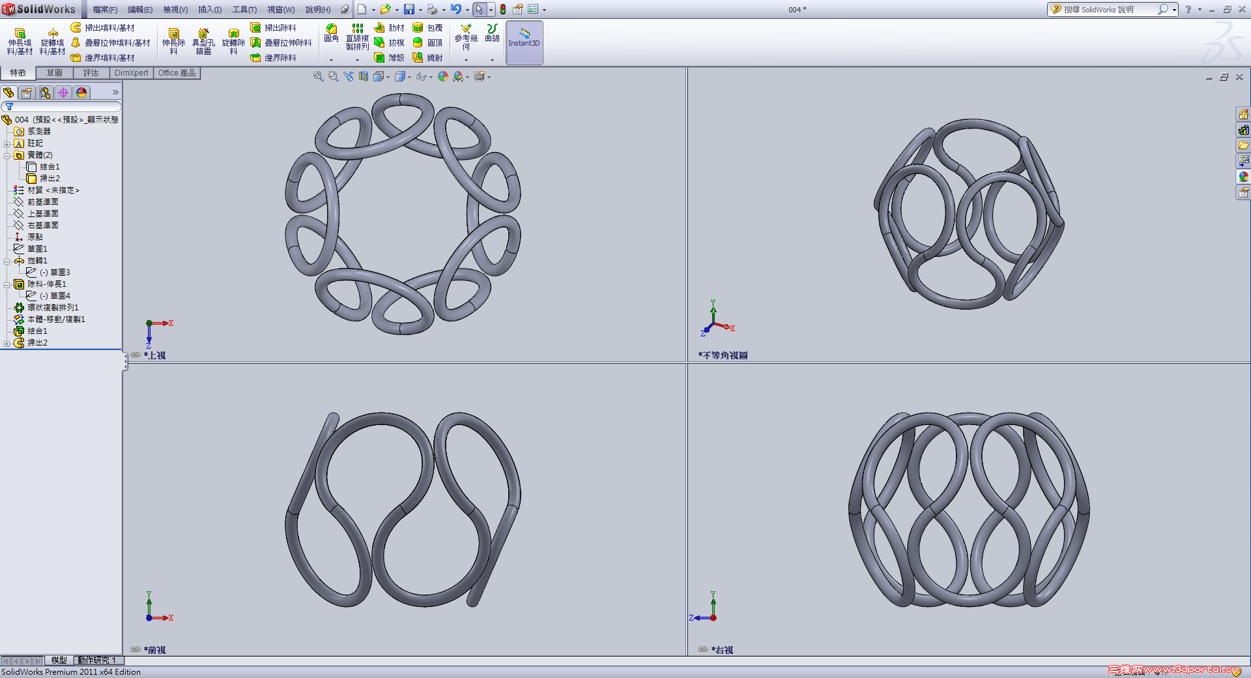Open the New document dropdown arrow
Viewport: 1251px width, 678px height.
373,10
